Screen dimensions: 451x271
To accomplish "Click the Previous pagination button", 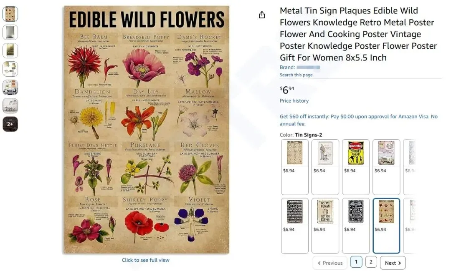I will coord(329,263).
